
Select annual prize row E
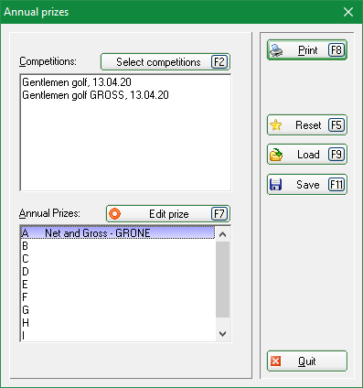point(117,285)
